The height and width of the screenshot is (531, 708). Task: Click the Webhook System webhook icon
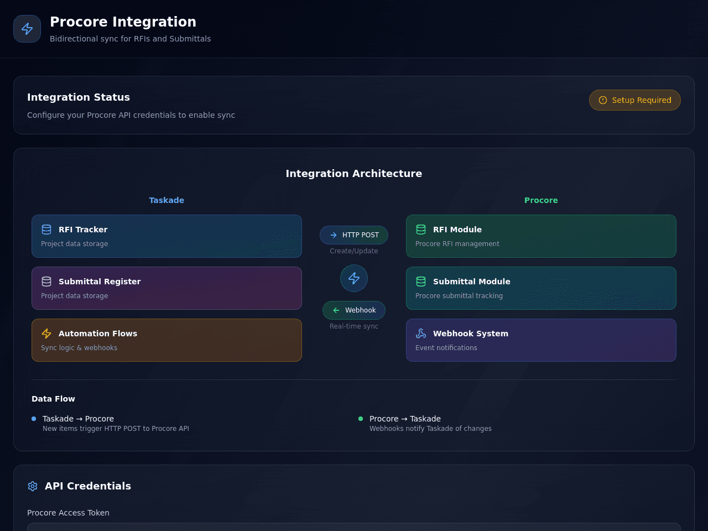coord(421,334)
